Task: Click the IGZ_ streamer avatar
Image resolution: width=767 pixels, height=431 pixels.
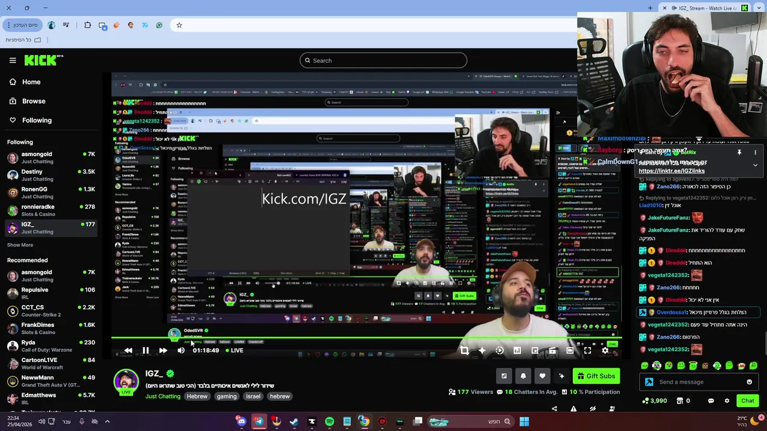Action: (x=126, y=382)
